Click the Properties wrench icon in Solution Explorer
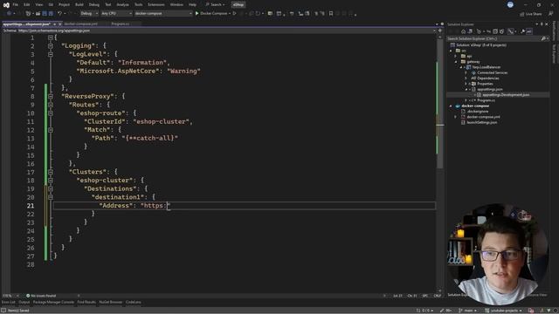Image resolution: width=559 pixels, height=314 pixels. (522, 31)
